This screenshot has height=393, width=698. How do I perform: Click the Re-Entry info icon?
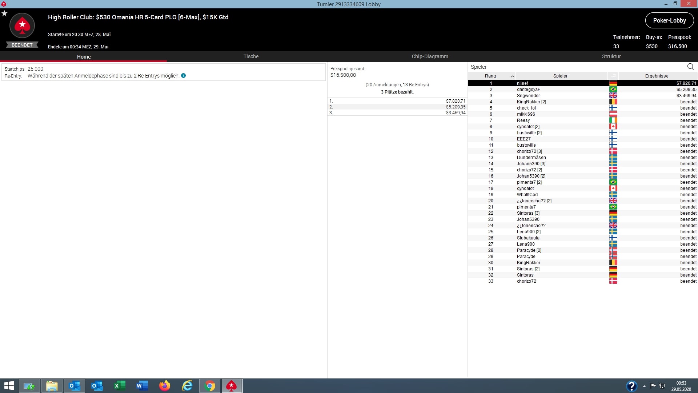tap(183, 76)
